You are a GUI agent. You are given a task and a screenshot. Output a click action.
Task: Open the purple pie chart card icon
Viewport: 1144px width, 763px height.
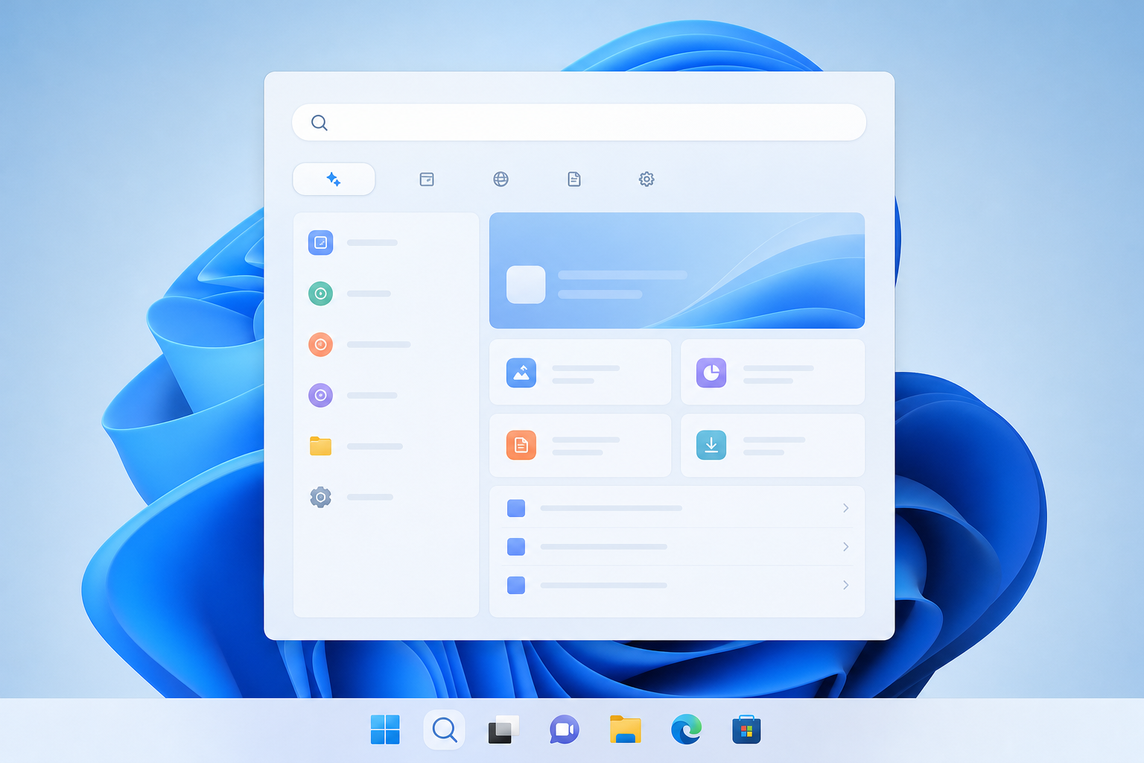[711, 373]
